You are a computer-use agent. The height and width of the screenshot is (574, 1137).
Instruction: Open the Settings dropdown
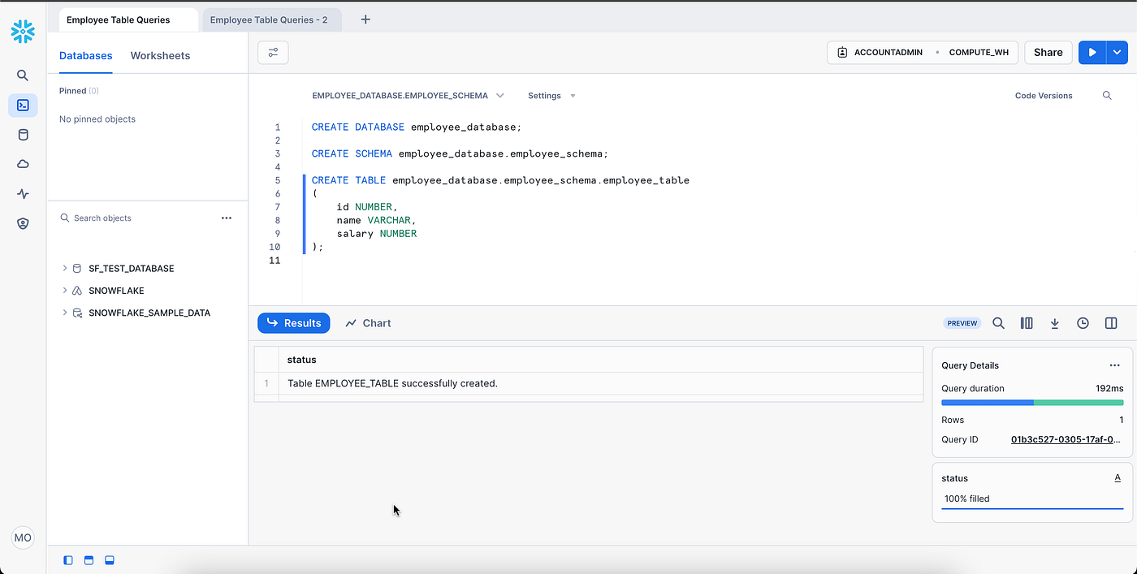pyautogui.click(x=551, y=96)
